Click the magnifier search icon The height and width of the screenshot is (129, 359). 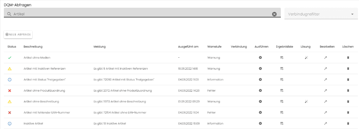pos(9,14)
